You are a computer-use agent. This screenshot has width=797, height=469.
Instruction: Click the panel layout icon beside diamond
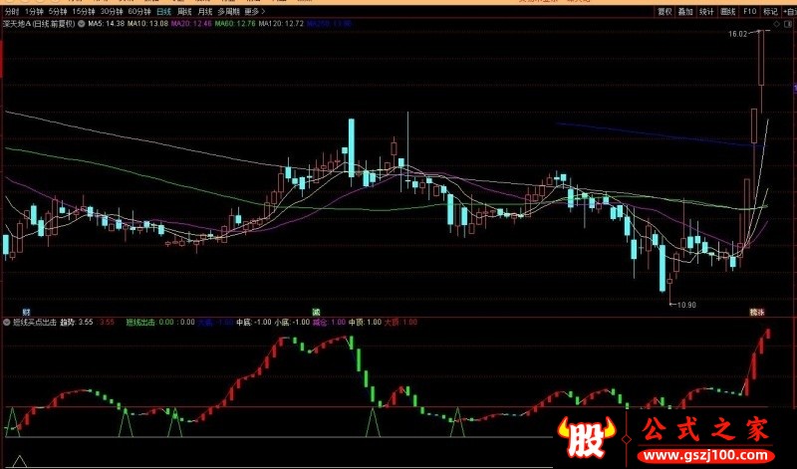point(788,24)
